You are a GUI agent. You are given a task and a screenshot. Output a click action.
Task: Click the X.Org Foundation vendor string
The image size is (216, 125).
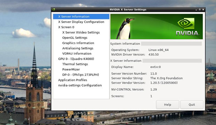click(x=167, y=78)
